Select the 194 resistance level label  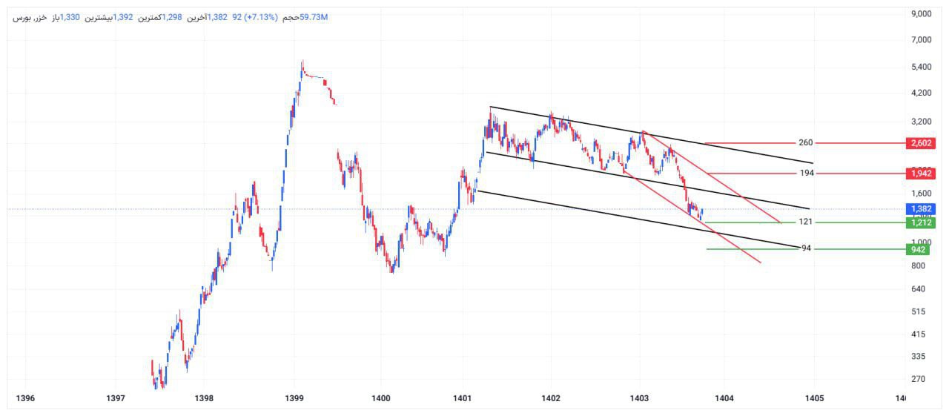807,174
